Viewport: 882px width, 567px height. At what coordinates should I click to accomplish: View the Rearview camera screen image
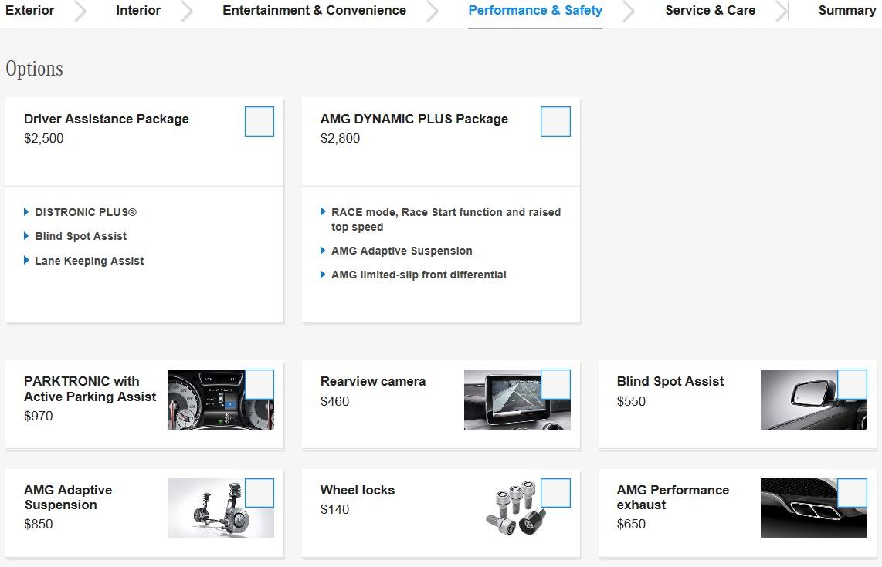(x=517, y=400)
